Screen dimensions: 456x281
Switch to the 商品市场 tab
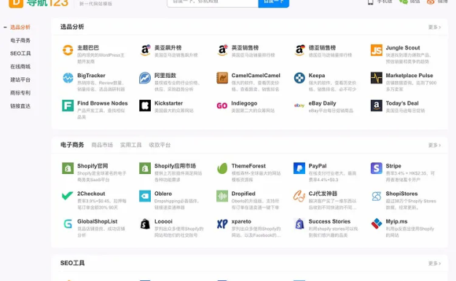point(102,145)
